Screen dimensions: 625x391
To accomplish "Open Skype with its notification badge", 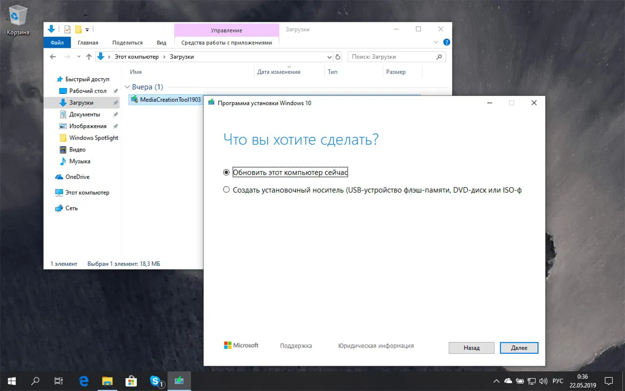I will 155,381.
